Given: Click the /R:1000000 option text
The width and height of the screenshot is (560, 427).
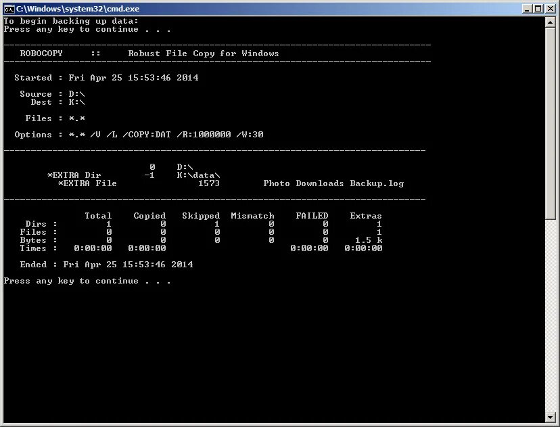Looking at the screenshot, I should tap(204, 135).
